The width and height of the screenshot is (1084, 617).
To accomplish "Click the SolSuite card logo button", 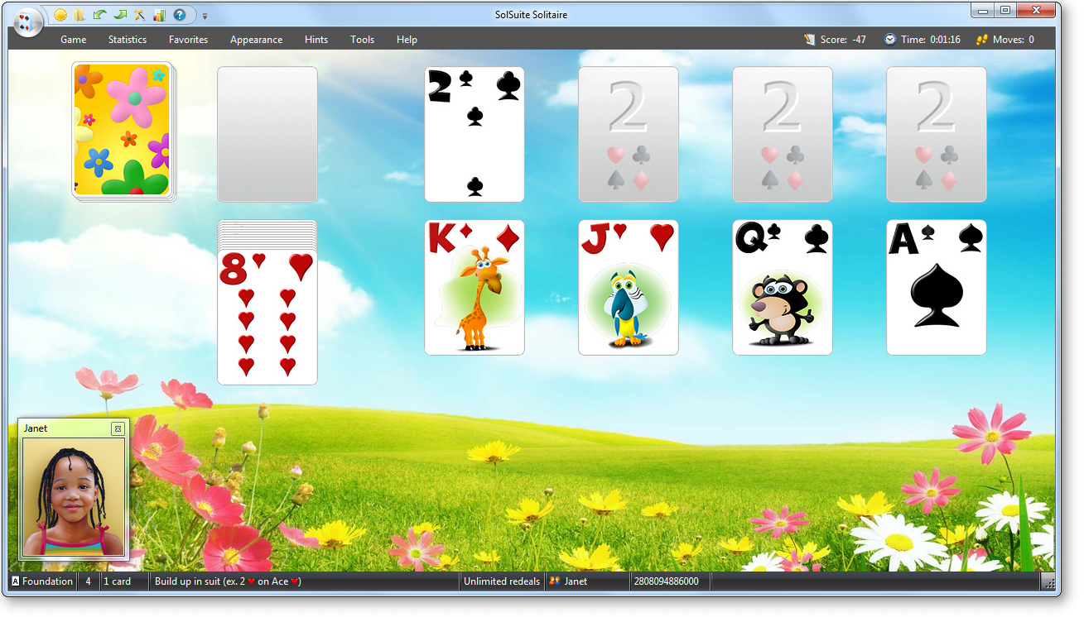I will pyautogui.click(x=27, y=22).
